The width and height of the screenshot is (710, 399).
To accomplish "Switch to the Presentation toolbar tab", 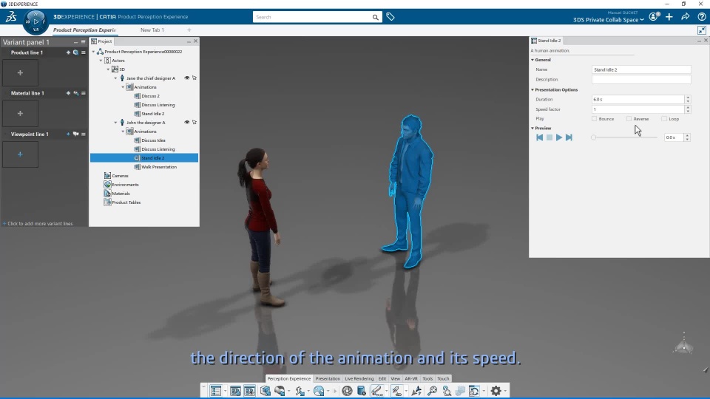I will (x=328, y=378).
